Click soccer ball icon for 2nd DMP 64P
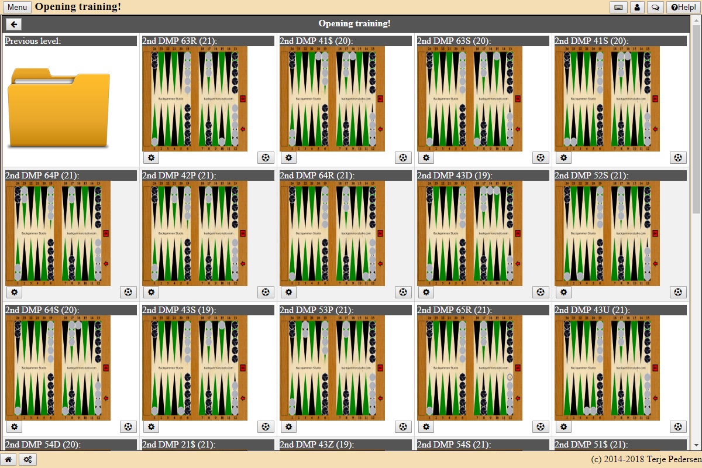The image size is (702, 468). [129, 292]
